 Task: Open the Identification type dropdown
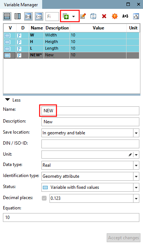point(136,176)
